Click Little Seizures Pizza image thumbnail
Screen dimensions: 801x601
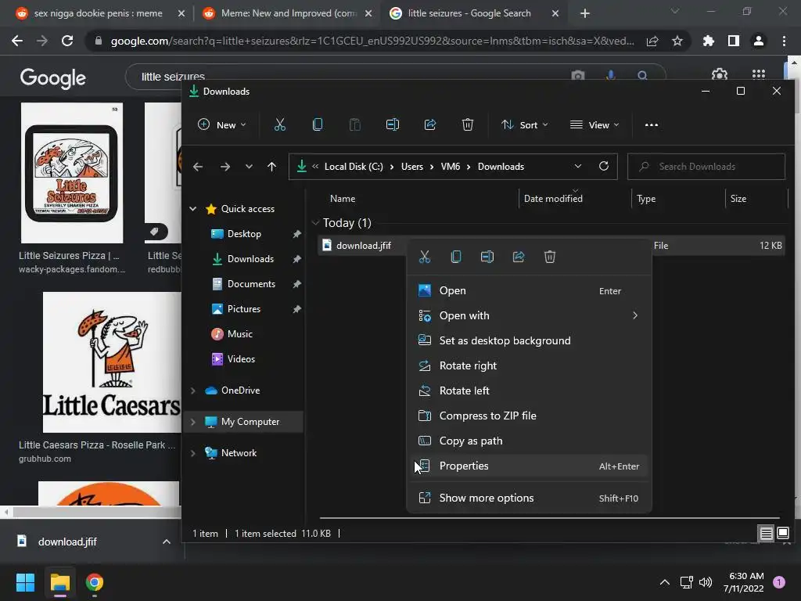pyautogui.click(x=72, y=173)
